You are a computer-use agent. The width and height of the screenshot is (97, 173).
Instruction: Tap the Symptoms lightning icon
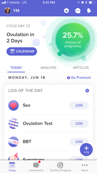coord(13,157)
